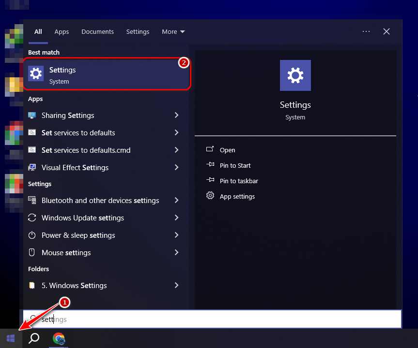Click the Mouse settings mouse icon
Screen dimensions: 418x348
(31, 252)
